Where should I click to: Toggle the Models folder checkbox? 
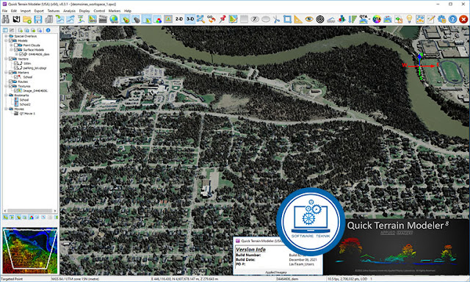pos(11,40)
